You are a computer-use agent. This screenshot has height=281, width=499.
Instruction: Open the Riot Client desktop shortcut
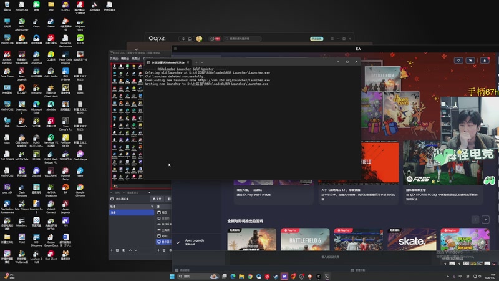tap(51, 255)
